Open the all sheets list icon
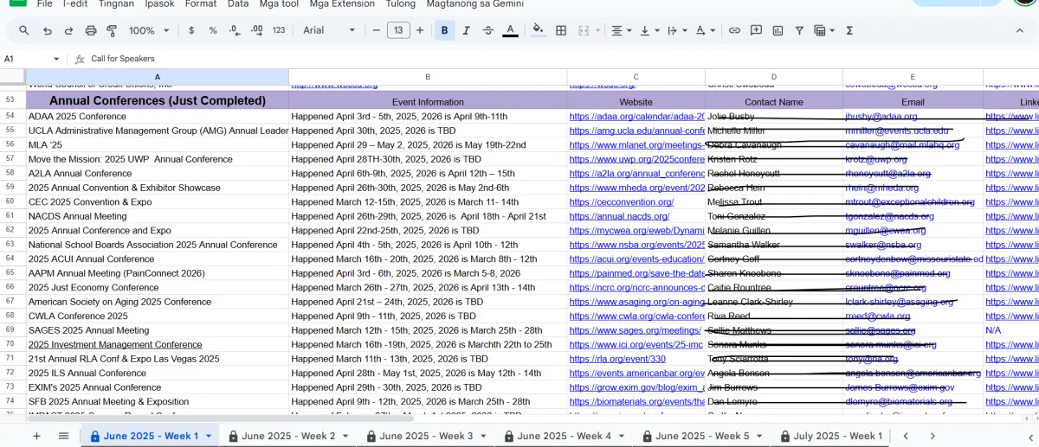 63,436
